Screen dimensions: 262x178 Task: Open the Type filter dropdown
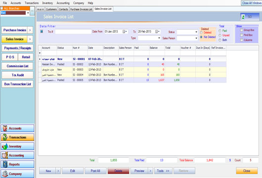(159, 38)
